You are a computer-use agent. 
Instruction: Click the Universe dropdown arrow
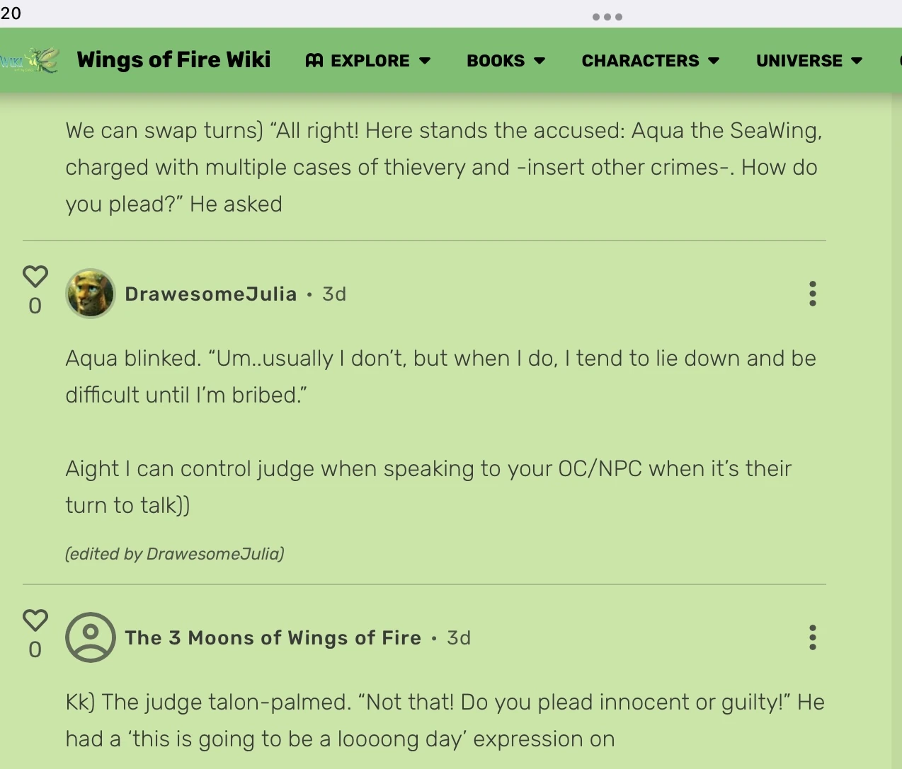(x=857, y=61)
